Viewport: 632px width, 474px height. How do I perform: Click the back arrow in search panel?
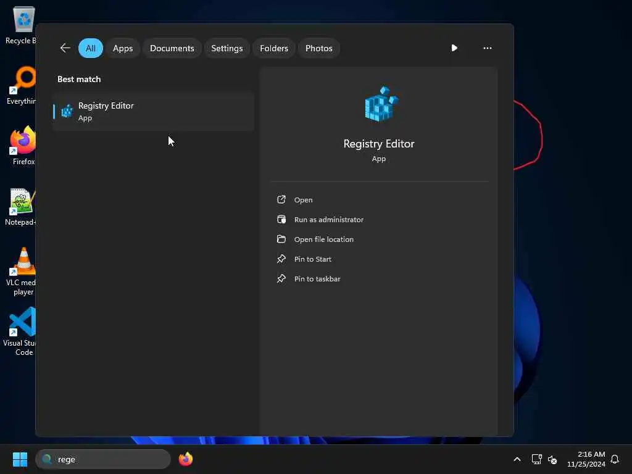point(65,48)
